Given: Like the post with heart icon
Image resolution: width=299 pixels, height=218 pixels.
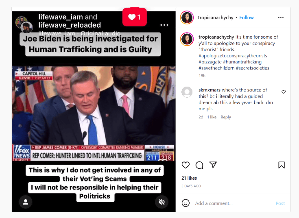Looking at the screenshot, I should (186, 165).
